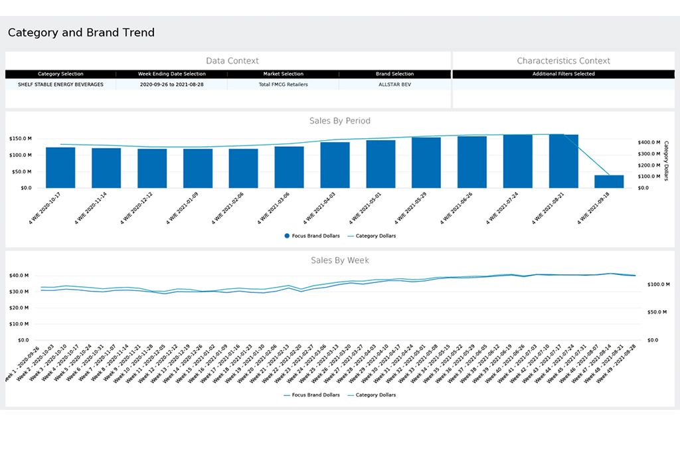Toggle Category Dollars legend in Sales By Period
Screen dimensions: 680x453
click(372, 236)
